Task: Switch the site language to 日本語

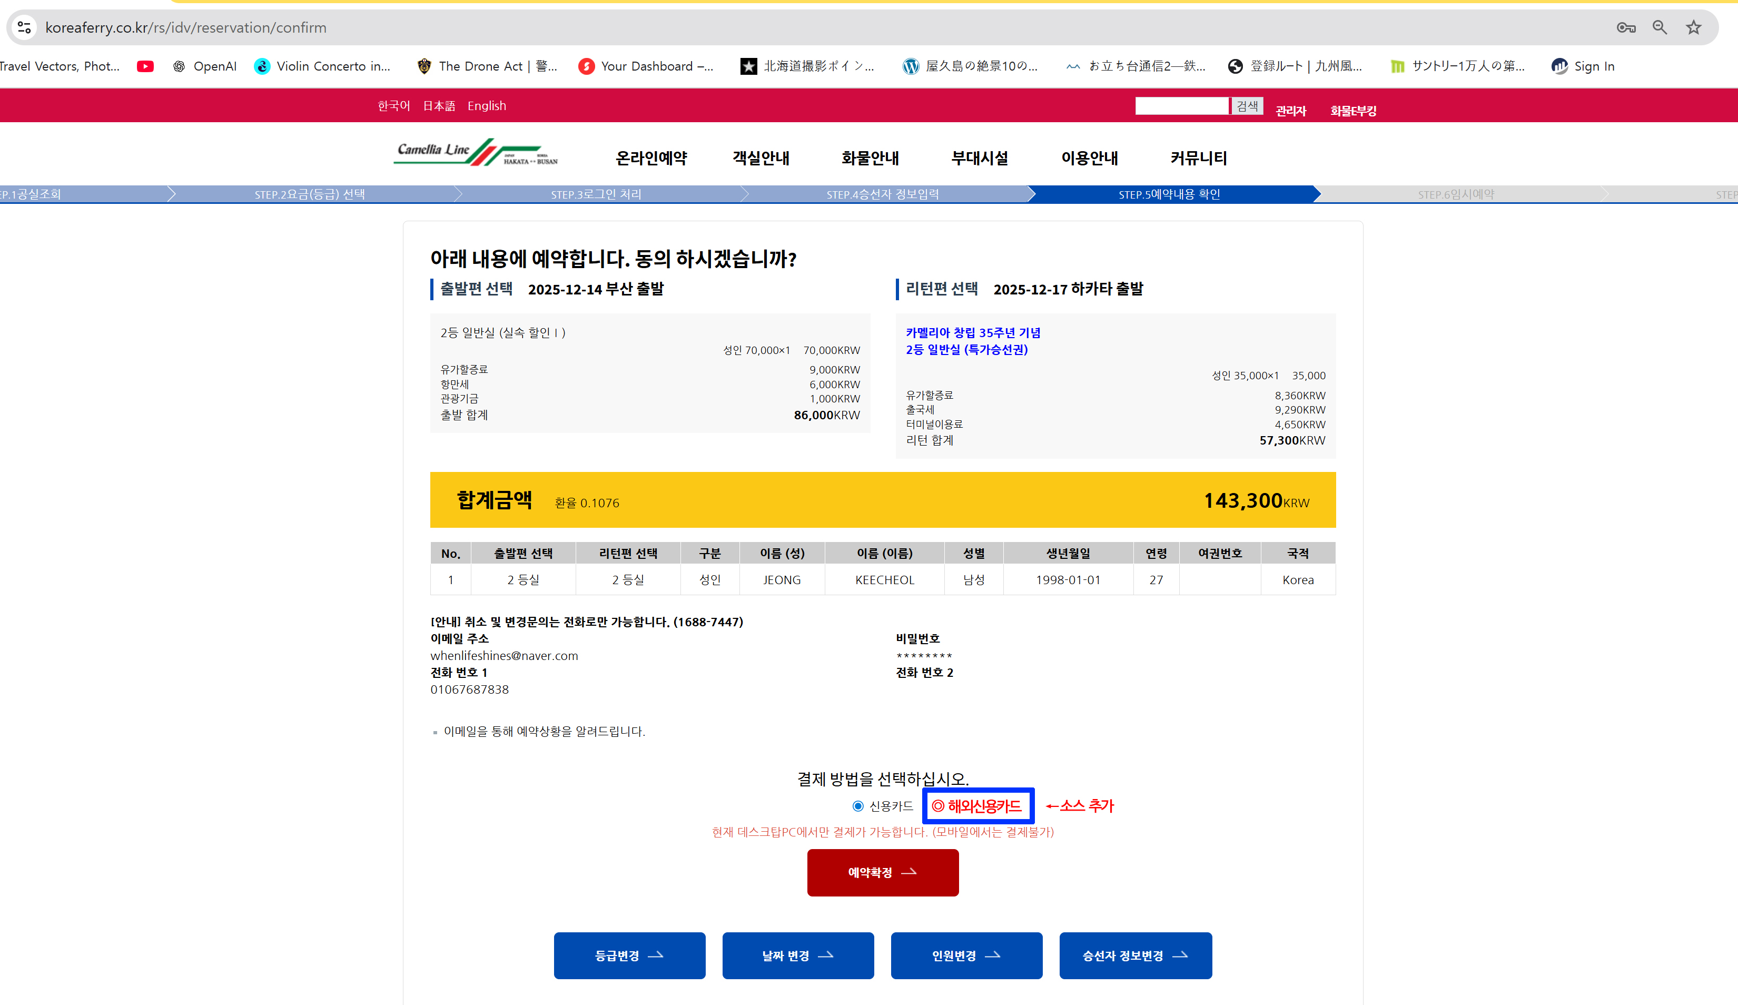Action: pyautogui.click(x=439, y=105)
